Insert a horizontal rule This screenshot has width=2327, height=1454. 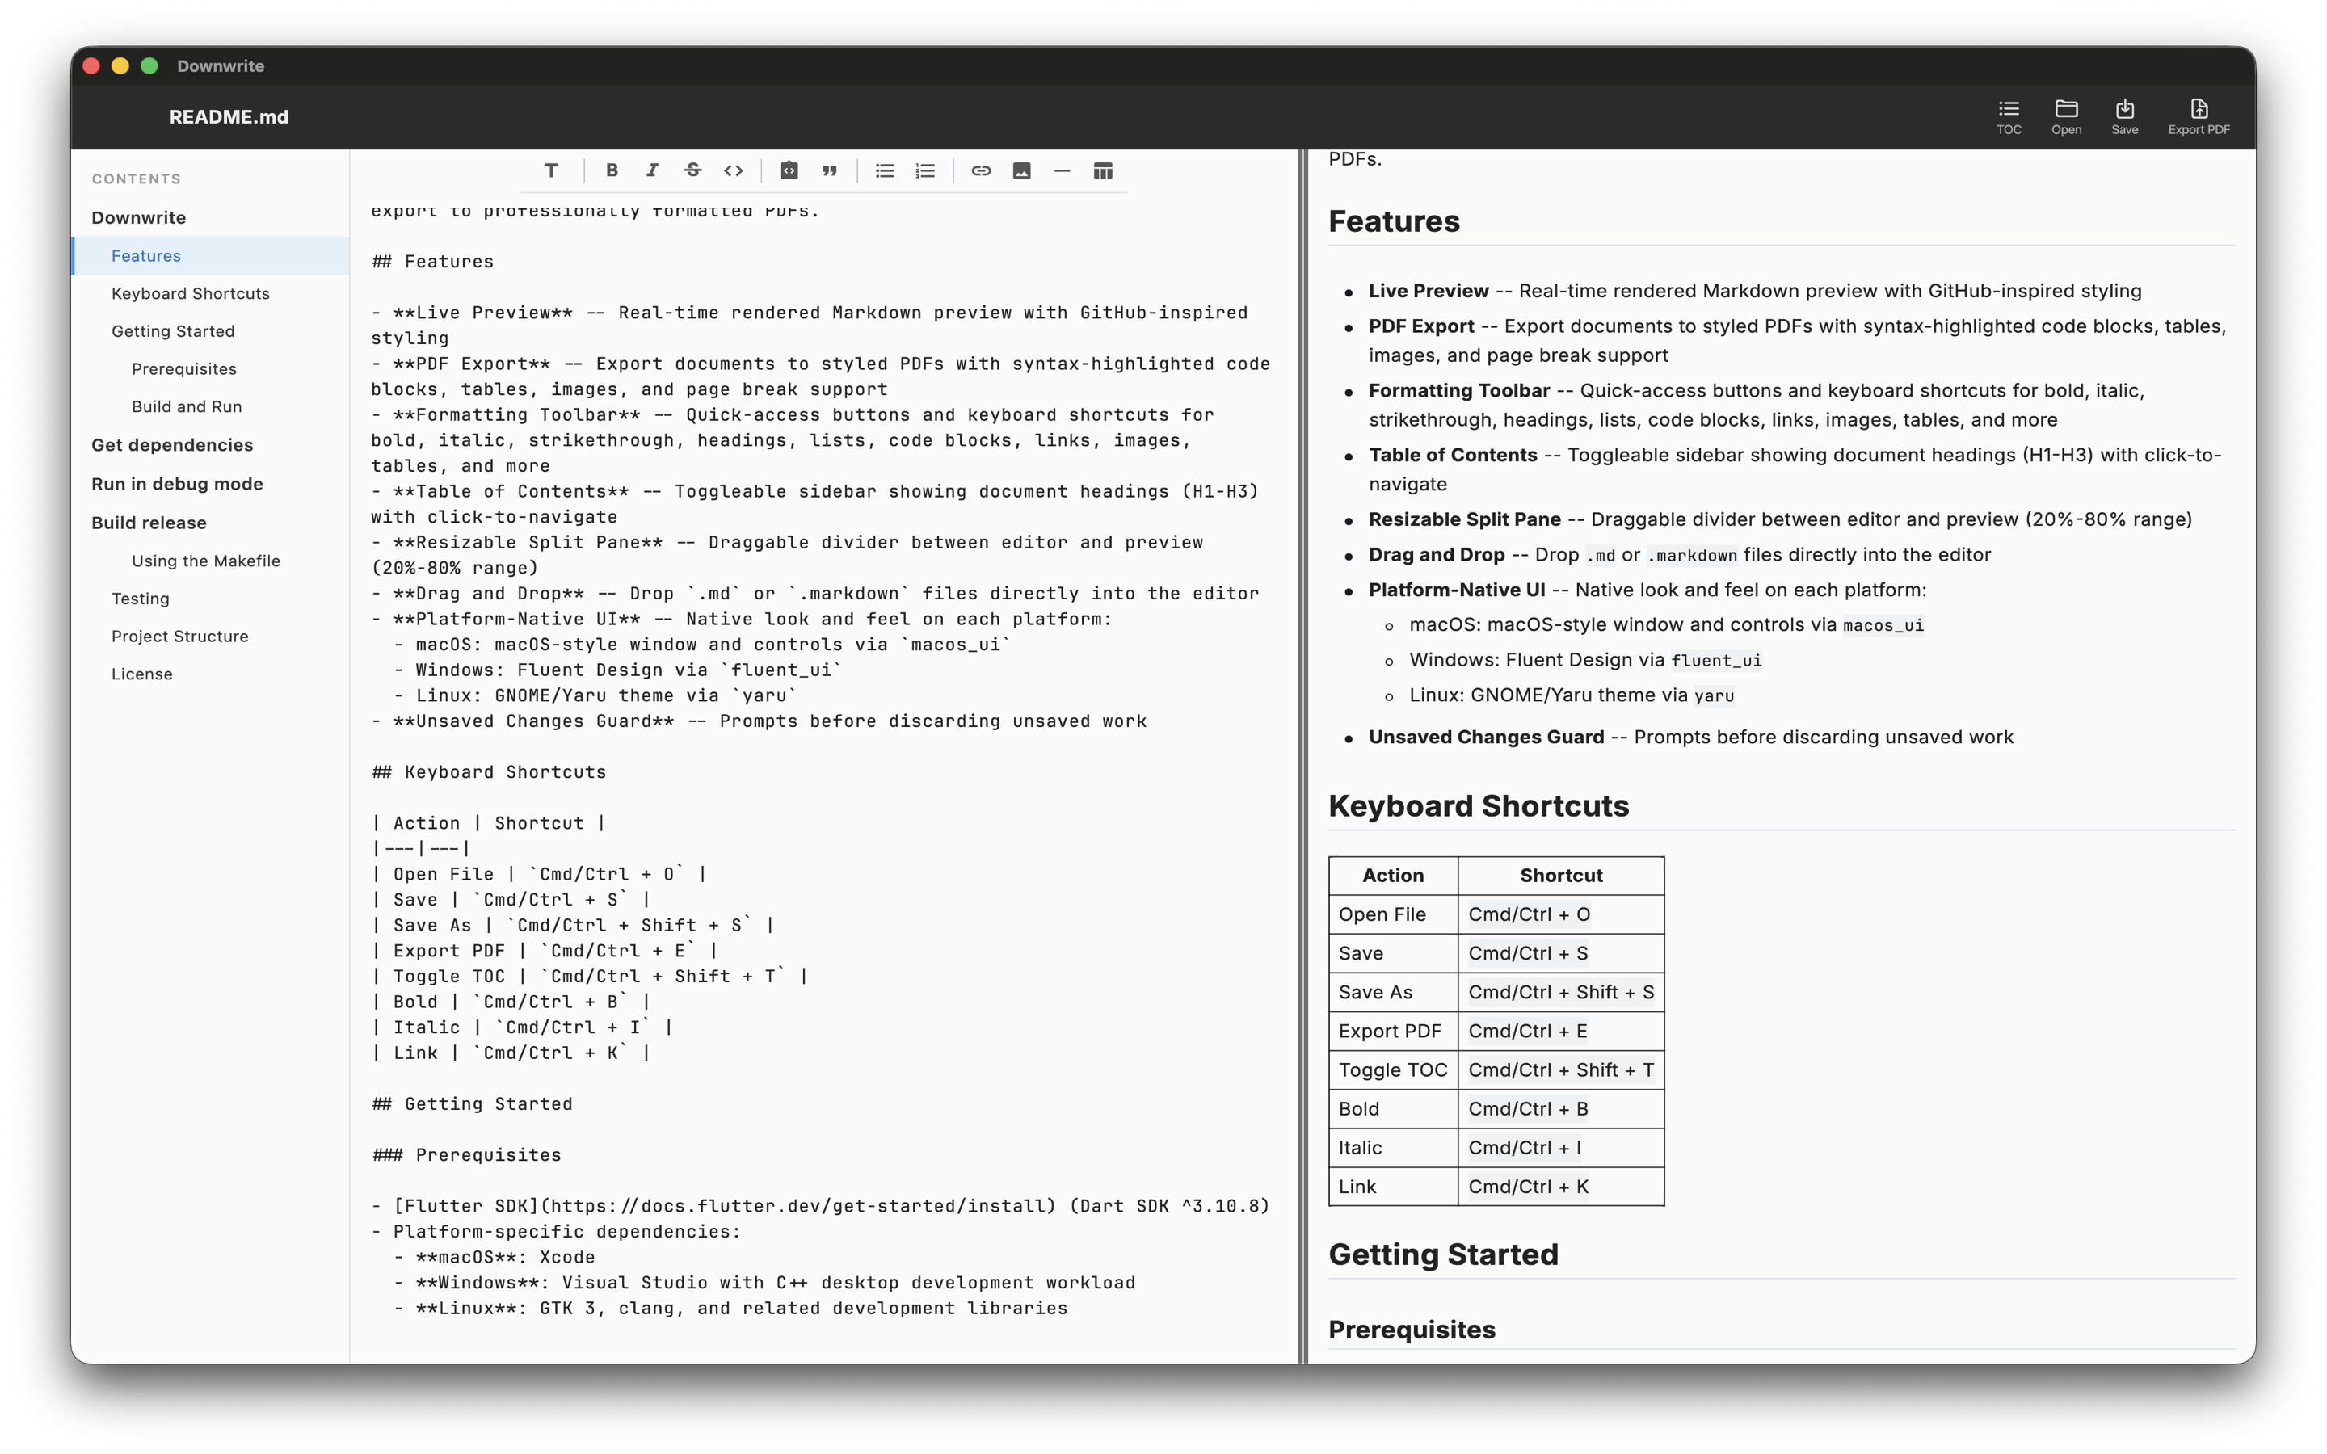click(x=1062, y=170)
